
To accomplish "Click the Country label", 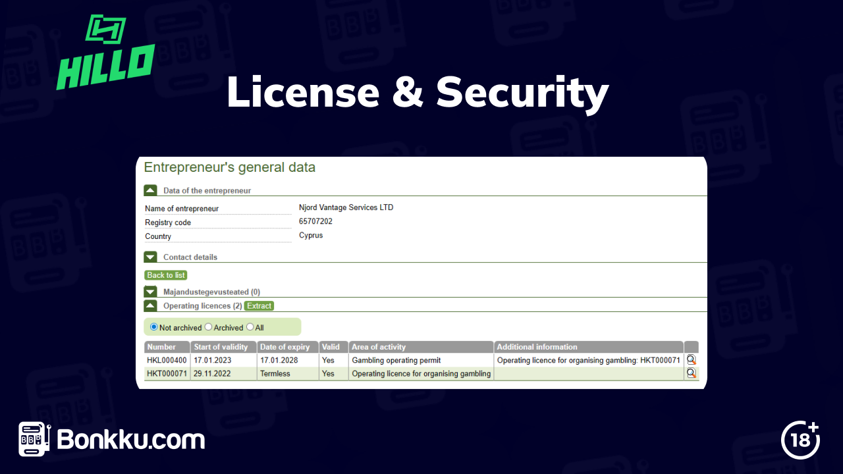I will tap(158, 236).
